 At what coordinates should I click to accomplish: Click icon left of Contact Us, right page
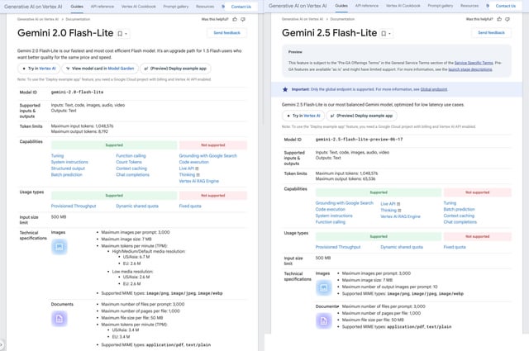[x=488, y=6]
